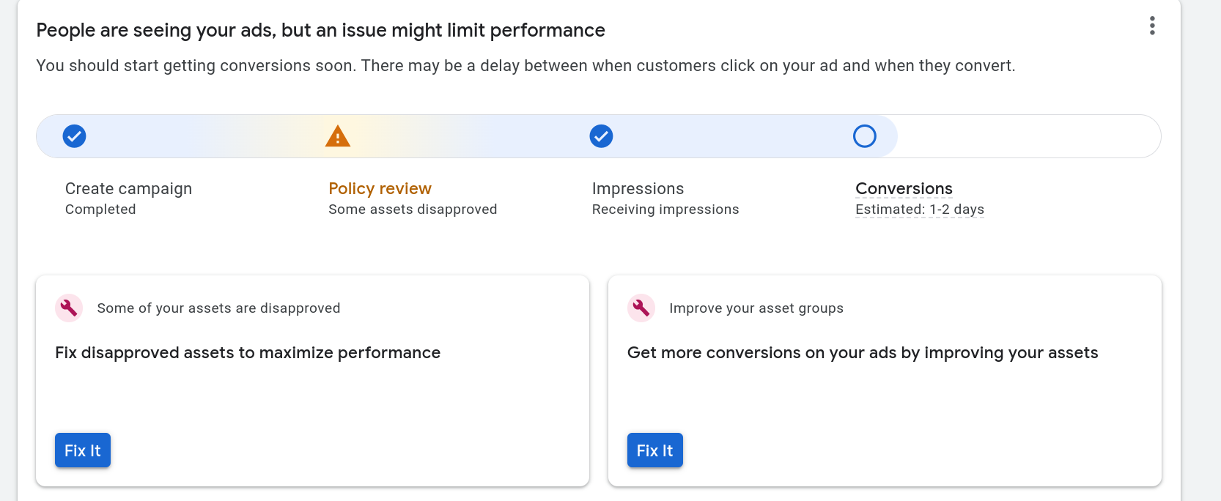Click the empty Conversions step circle
1221x501 pixels.
865,136
